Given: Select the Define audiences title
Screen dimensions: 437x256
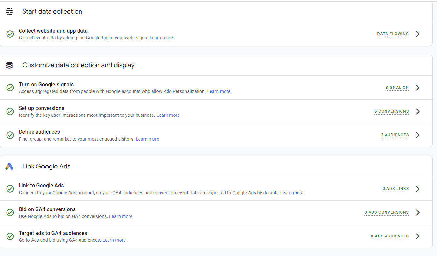Looking at the screenshot, I should [x=39, y=132].
